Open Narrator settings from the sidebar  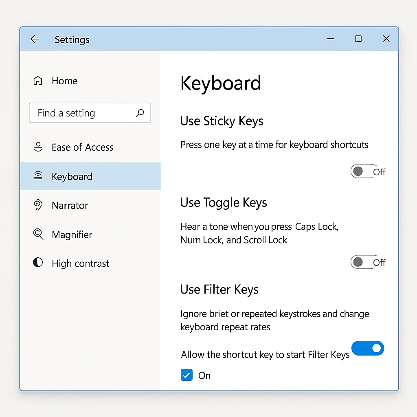click(x=70, y=205)
